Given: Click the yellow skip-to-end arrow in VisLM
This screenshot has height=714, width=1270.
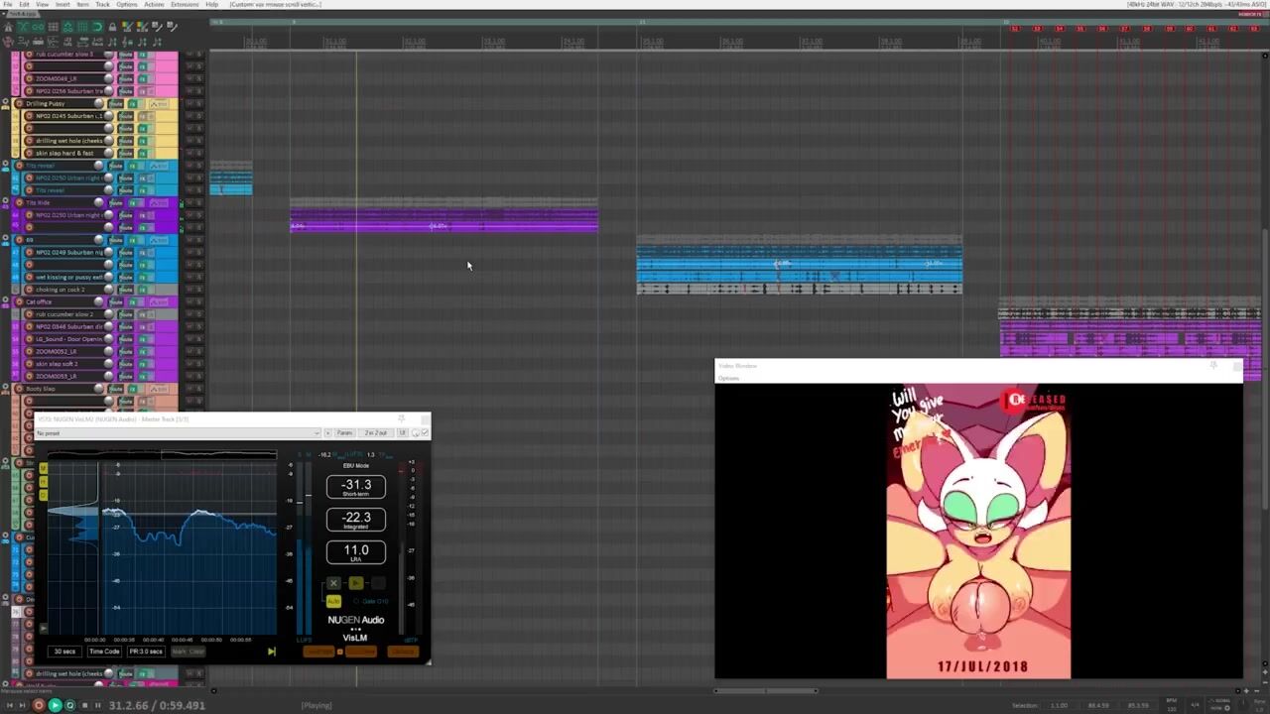Looking at the screenshot, I should [x=271, y=652].
